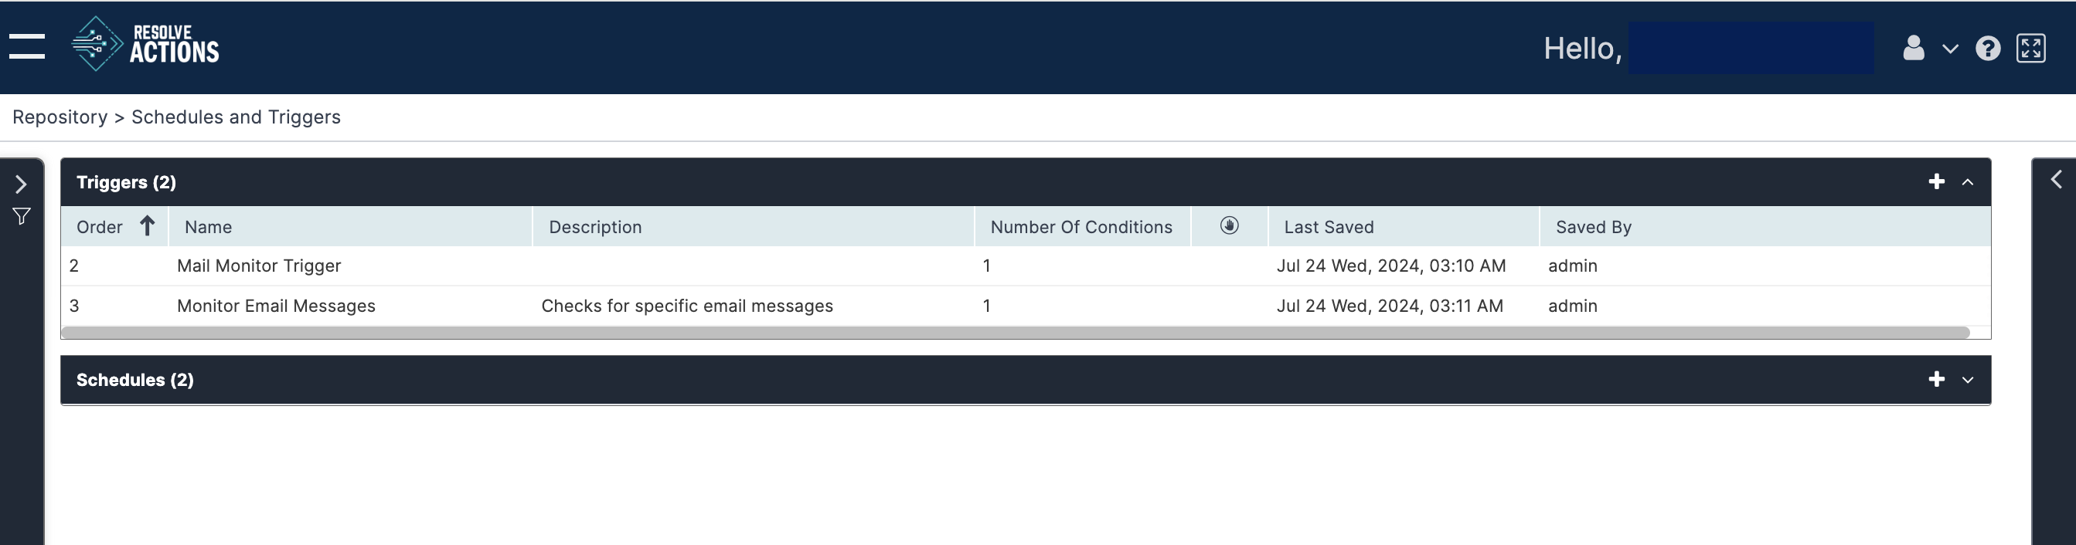The height and width of the screenshot is (545, 2076).
Task: Click the manual trigger column header icon
Action: pyautogui.click(x=1229, y=225)
